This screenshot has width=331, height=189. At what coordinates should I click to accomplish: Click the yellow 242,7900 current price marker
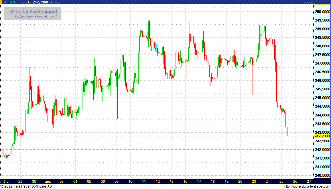[x=322, y=136]
